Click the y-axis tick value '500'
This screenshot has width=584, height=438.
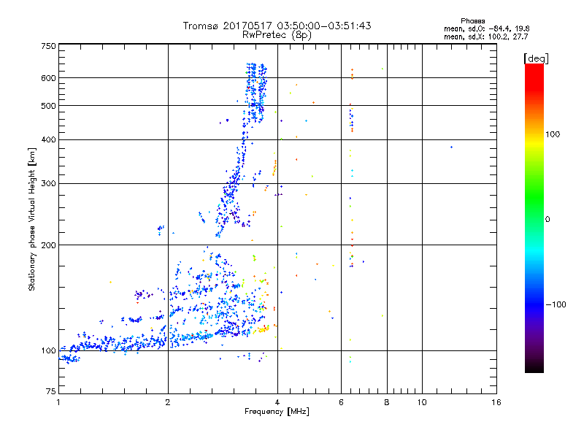click(x=49, y=106)
